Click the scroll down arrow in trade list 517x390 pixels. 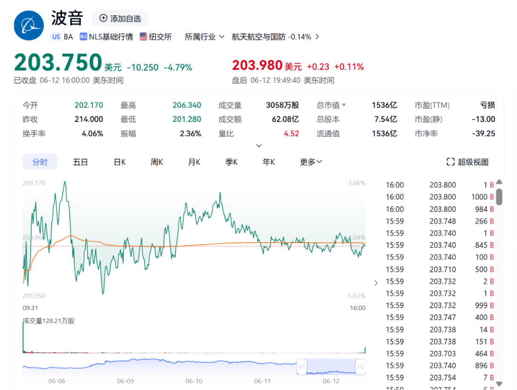[x=499, y=384]
